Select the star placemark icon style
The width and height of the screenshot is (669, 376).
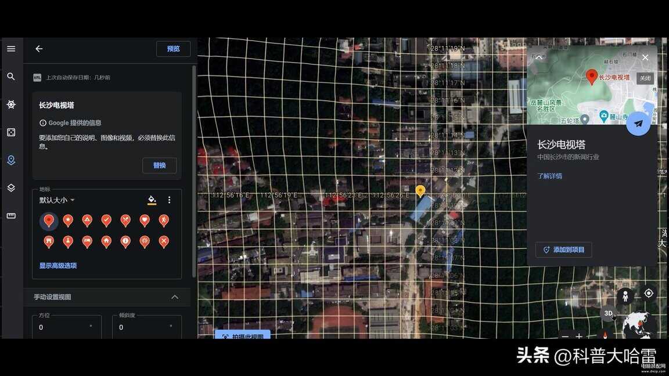68,220
